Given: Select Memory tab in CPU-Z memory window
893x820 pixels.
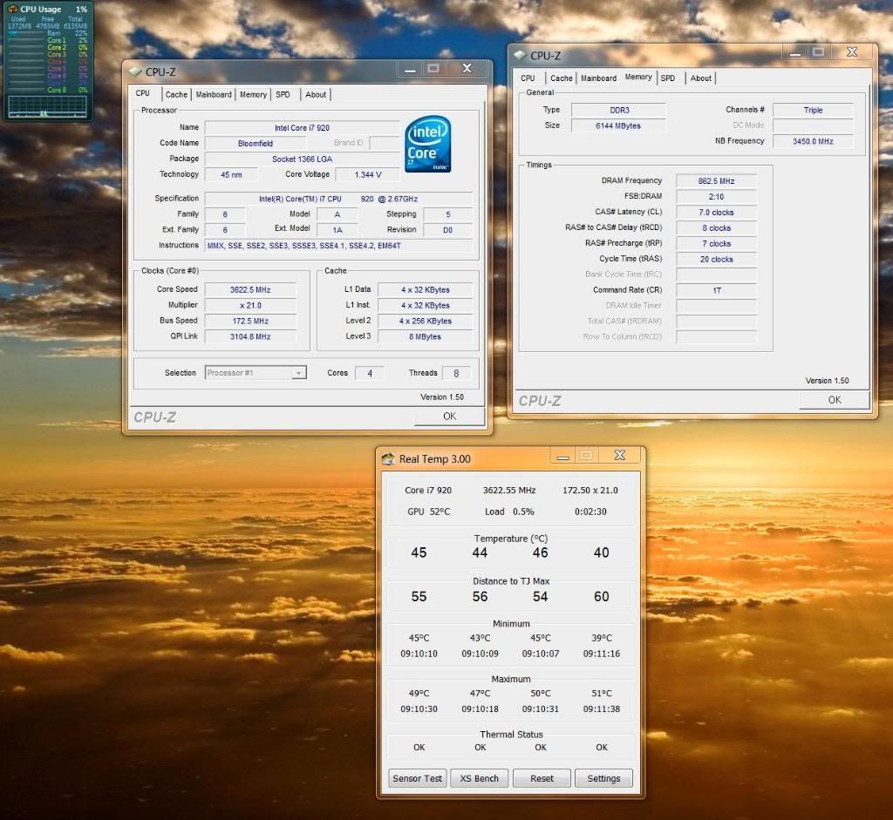Looking at the screenshot, I should point(638,77).
